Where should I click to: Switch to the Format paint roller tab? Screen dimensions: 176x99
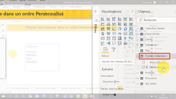pos(114,50)
